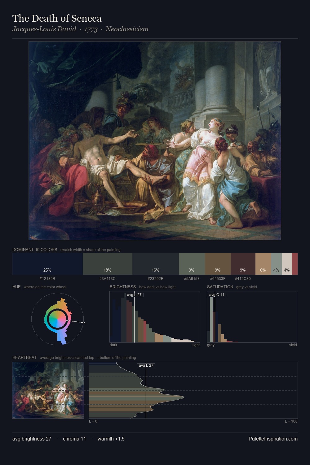Image resolution: width=310 pixels, height=465 pixels.
Task: Click the tan 6% swatch
Action: 263,264
